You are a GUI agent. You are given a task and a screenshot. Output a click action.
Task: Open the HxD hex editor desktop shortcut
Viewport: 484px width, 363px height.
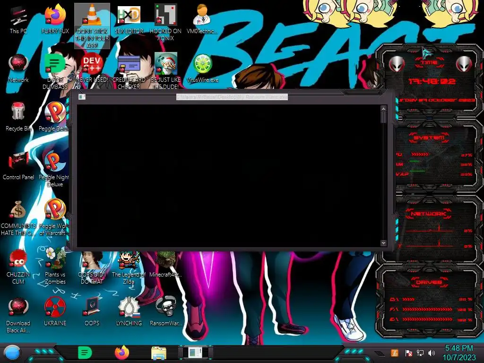pyautogui.click(x=129, y=19)
